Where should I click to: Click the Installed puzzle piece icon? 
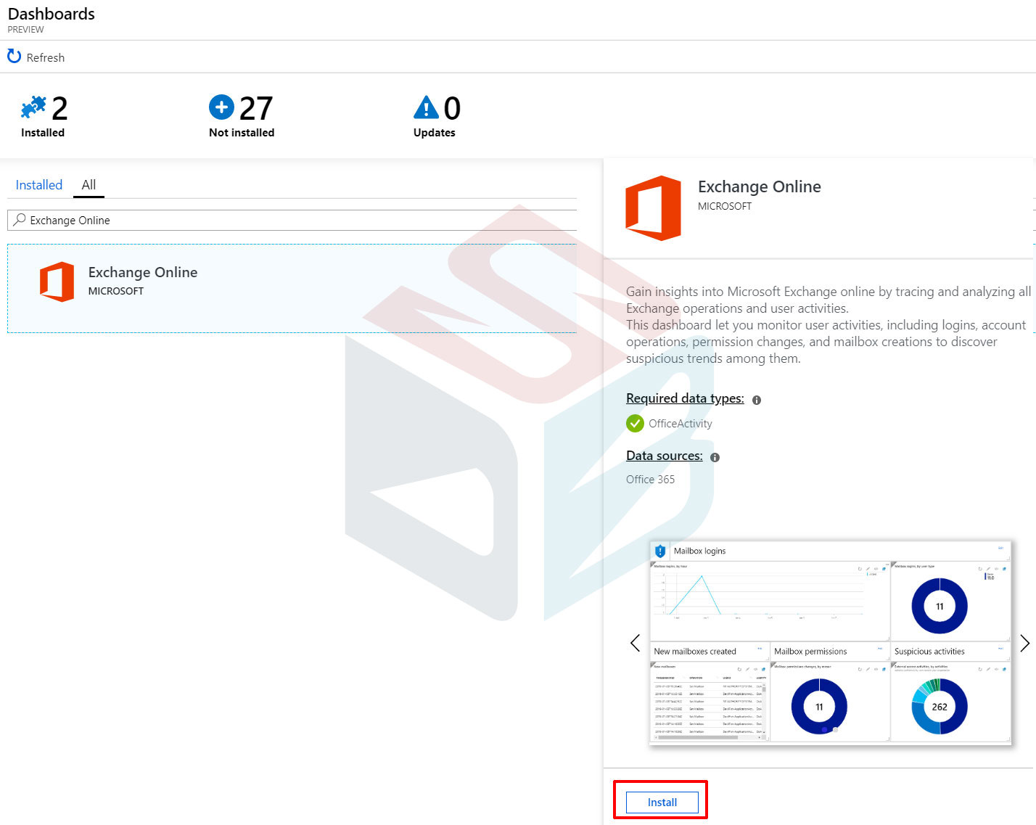[33, 107]
